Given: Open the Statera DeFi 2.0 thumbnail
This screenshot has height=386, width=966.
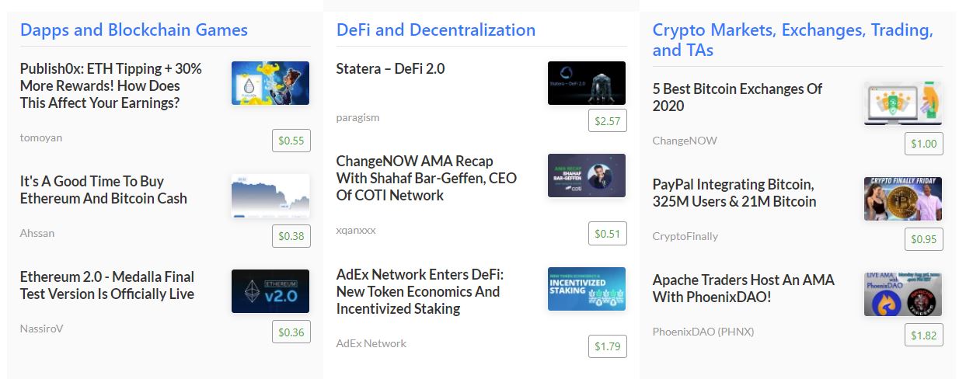Looking at the screenshot, I should coord(587,83).
